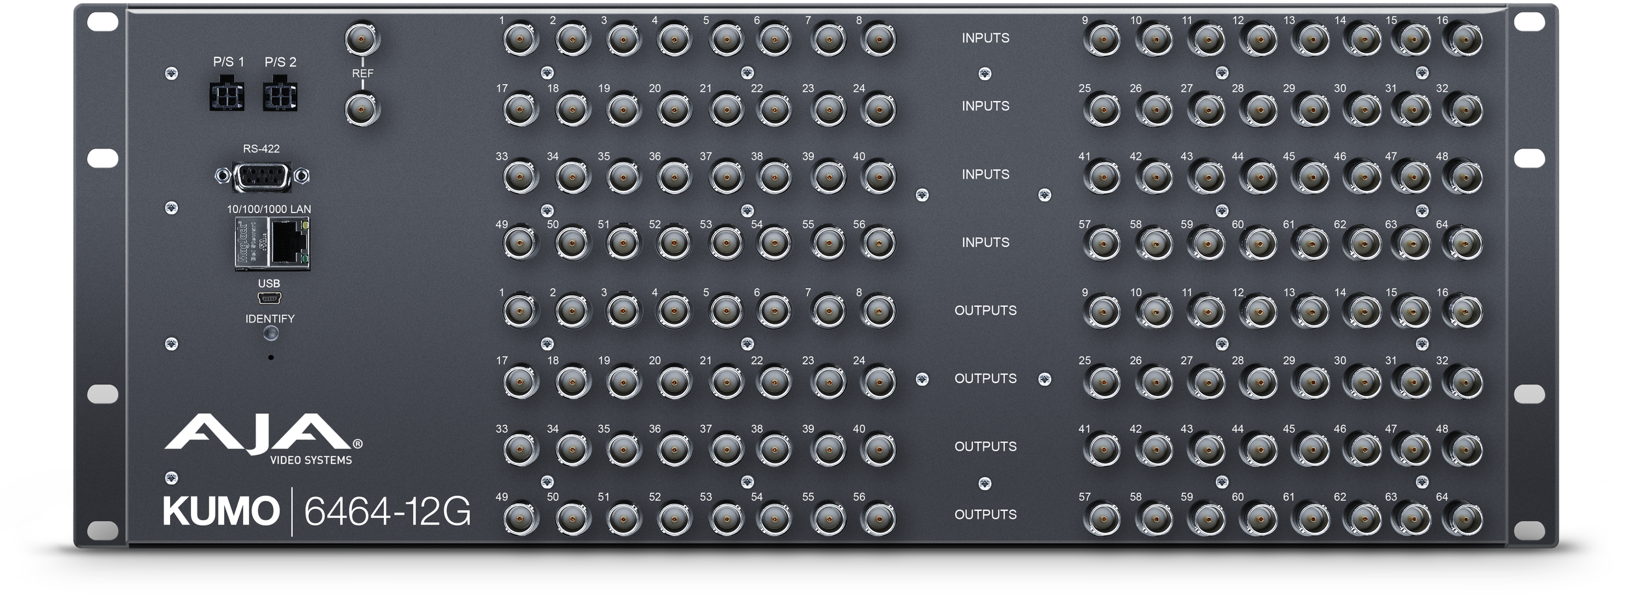This screenshot has width=1629, height=606.
Task: Select output BNC connector 49
Action: click(520, 519)
